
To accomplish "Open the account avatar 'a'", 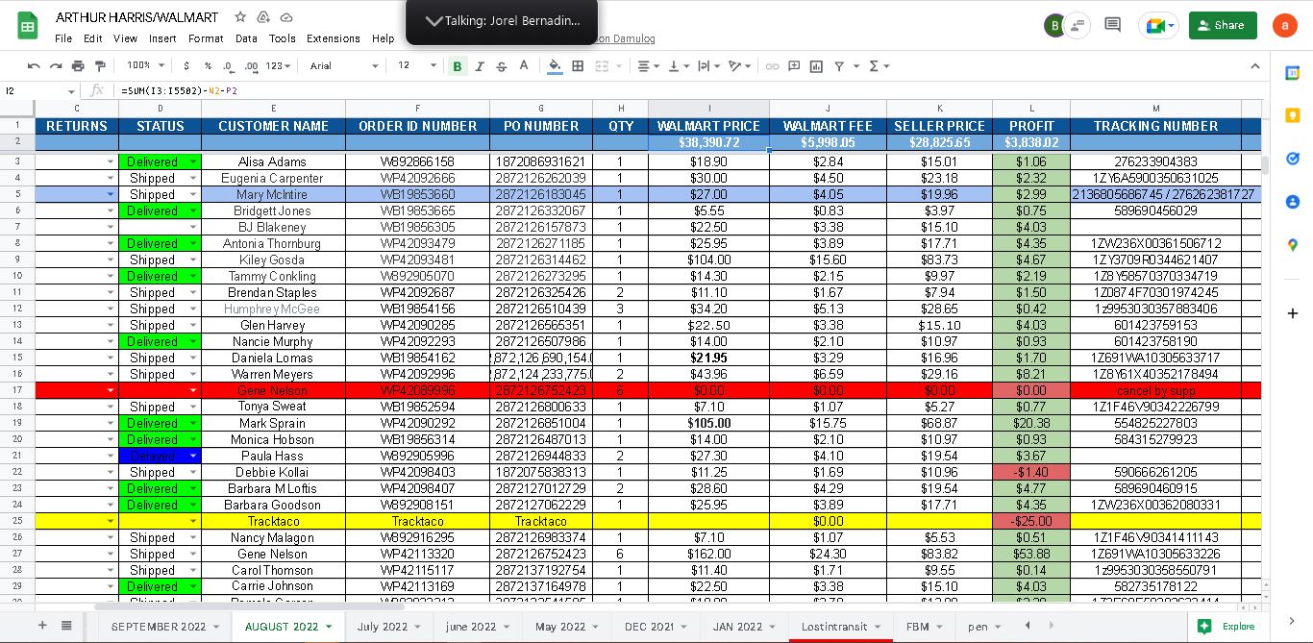I will pos(1284,26).
